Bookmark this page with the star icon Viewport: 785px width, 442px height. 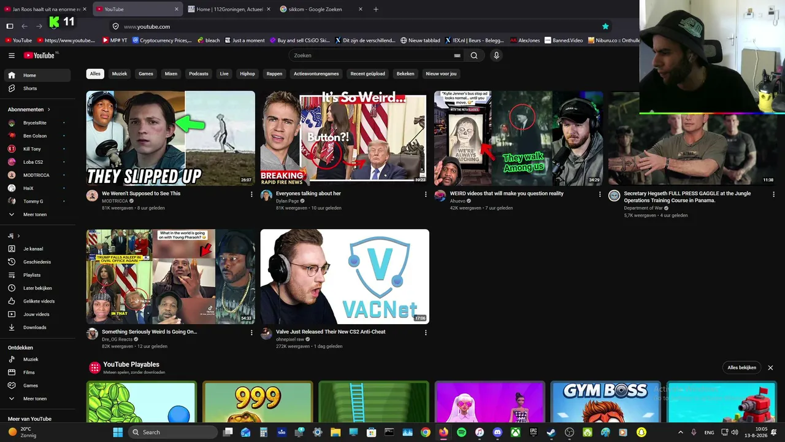(605, 26)
